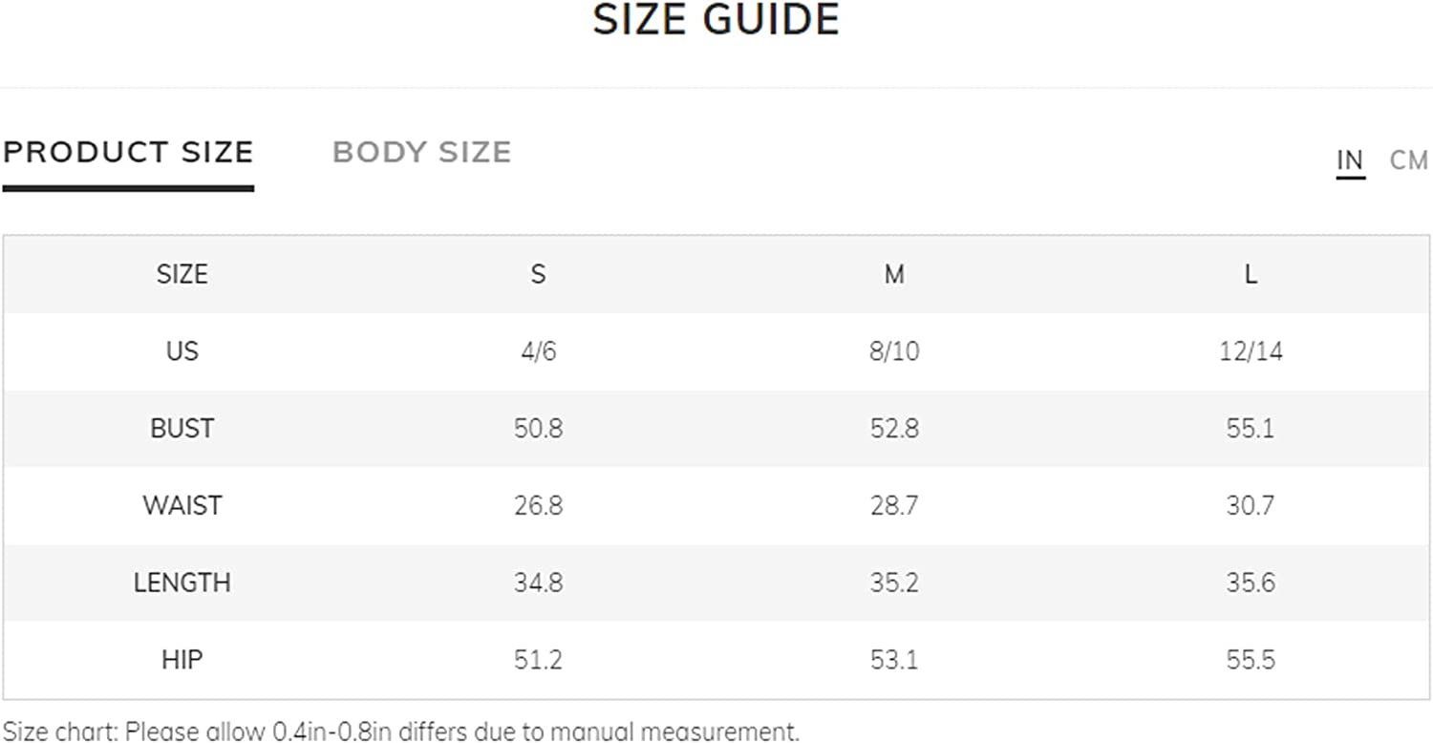Click the M size column header
Screen dimensions: 1433x743
pos(894,275)
